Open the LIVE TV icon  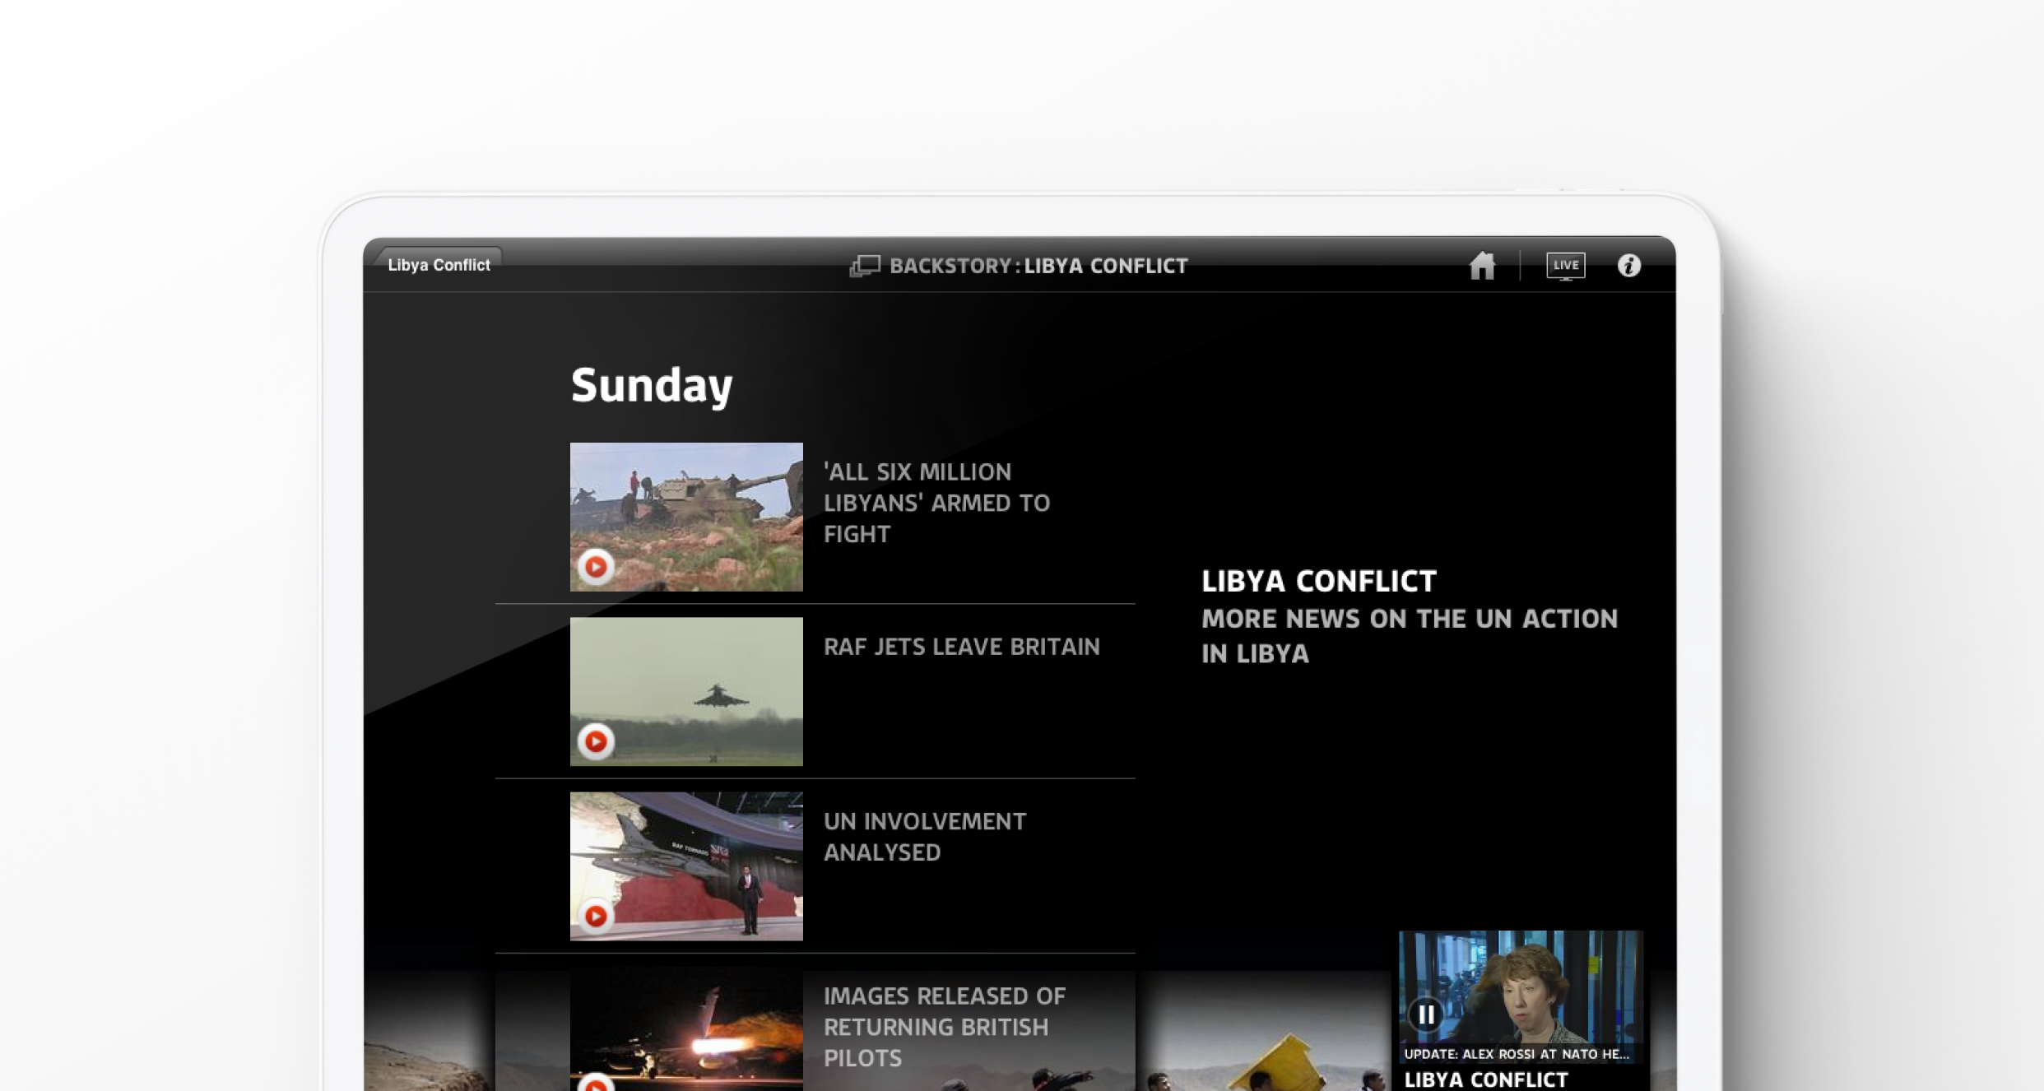[1565, 266]
